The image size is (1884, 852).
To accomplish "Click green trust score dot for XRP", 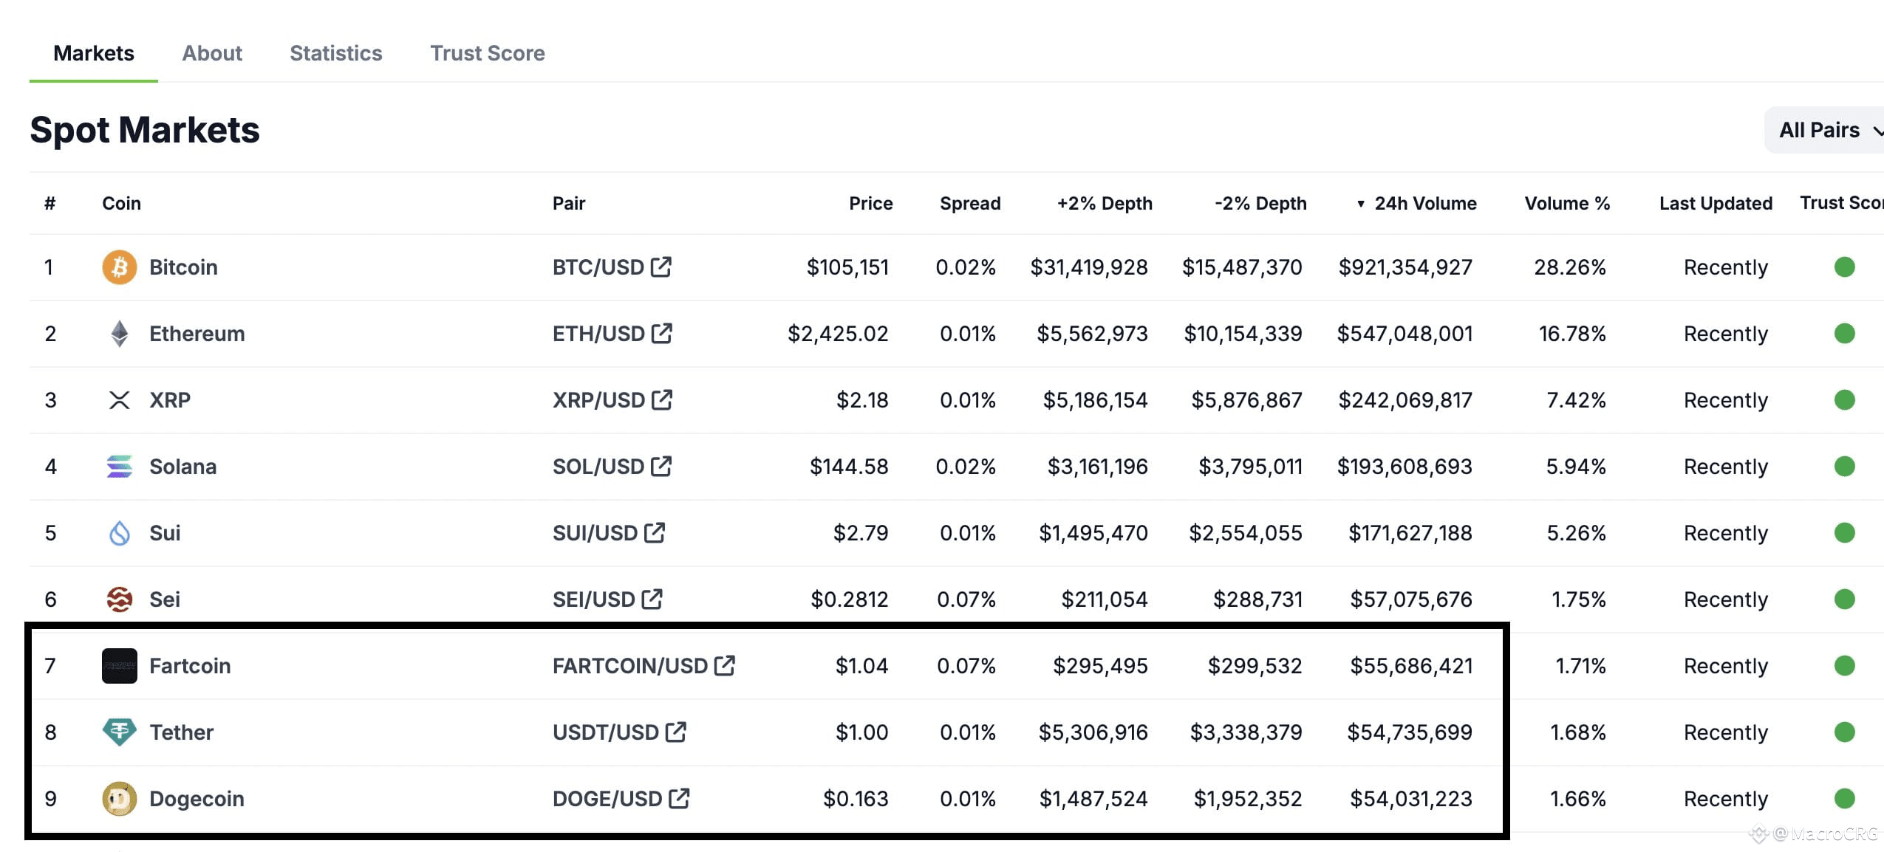I will 1845,399.
